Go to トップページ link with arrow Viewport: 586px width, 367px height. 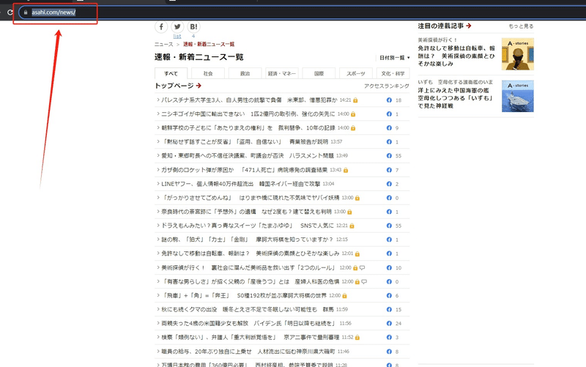pos(178,86)
